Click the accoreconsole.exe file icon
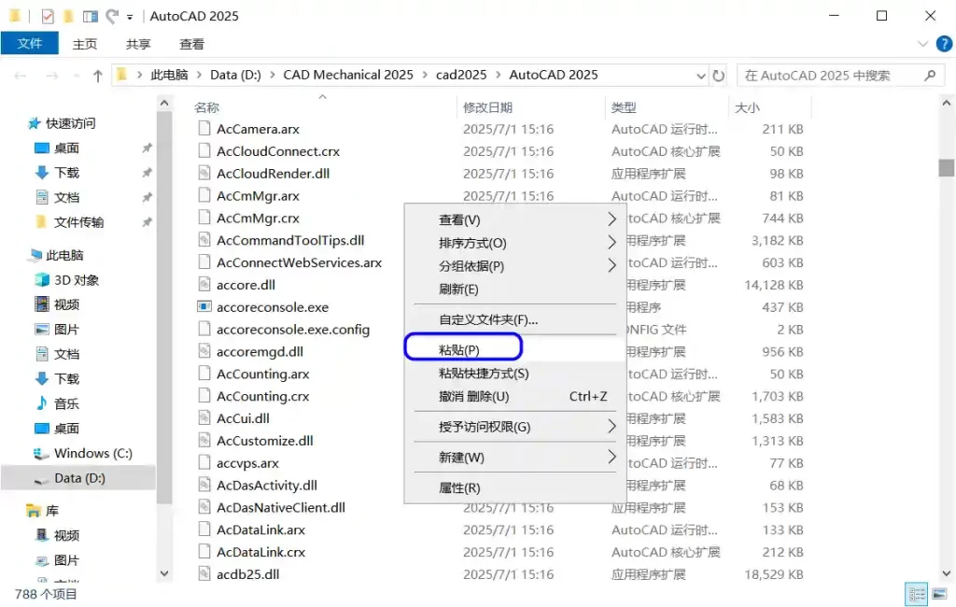Image resolution: width=956 pixels, height=607 pixels. pos(205,307)
